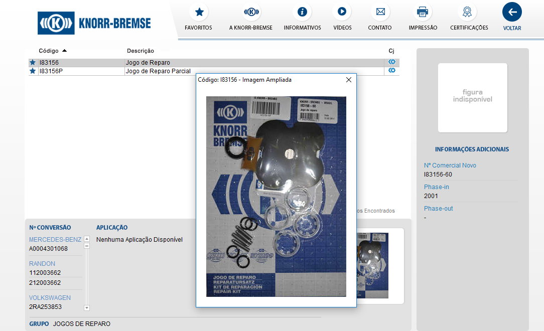Toggle favorite star for I83156
544x331 pixels.
tap(33, 63)
